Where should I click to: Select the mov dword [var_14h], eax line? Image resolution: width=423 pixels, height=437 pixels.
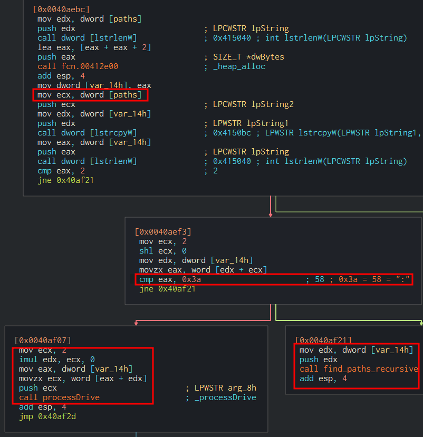coord(87,85)
